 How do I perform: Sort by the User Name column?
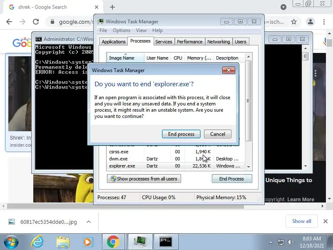(x=157, y=58)
